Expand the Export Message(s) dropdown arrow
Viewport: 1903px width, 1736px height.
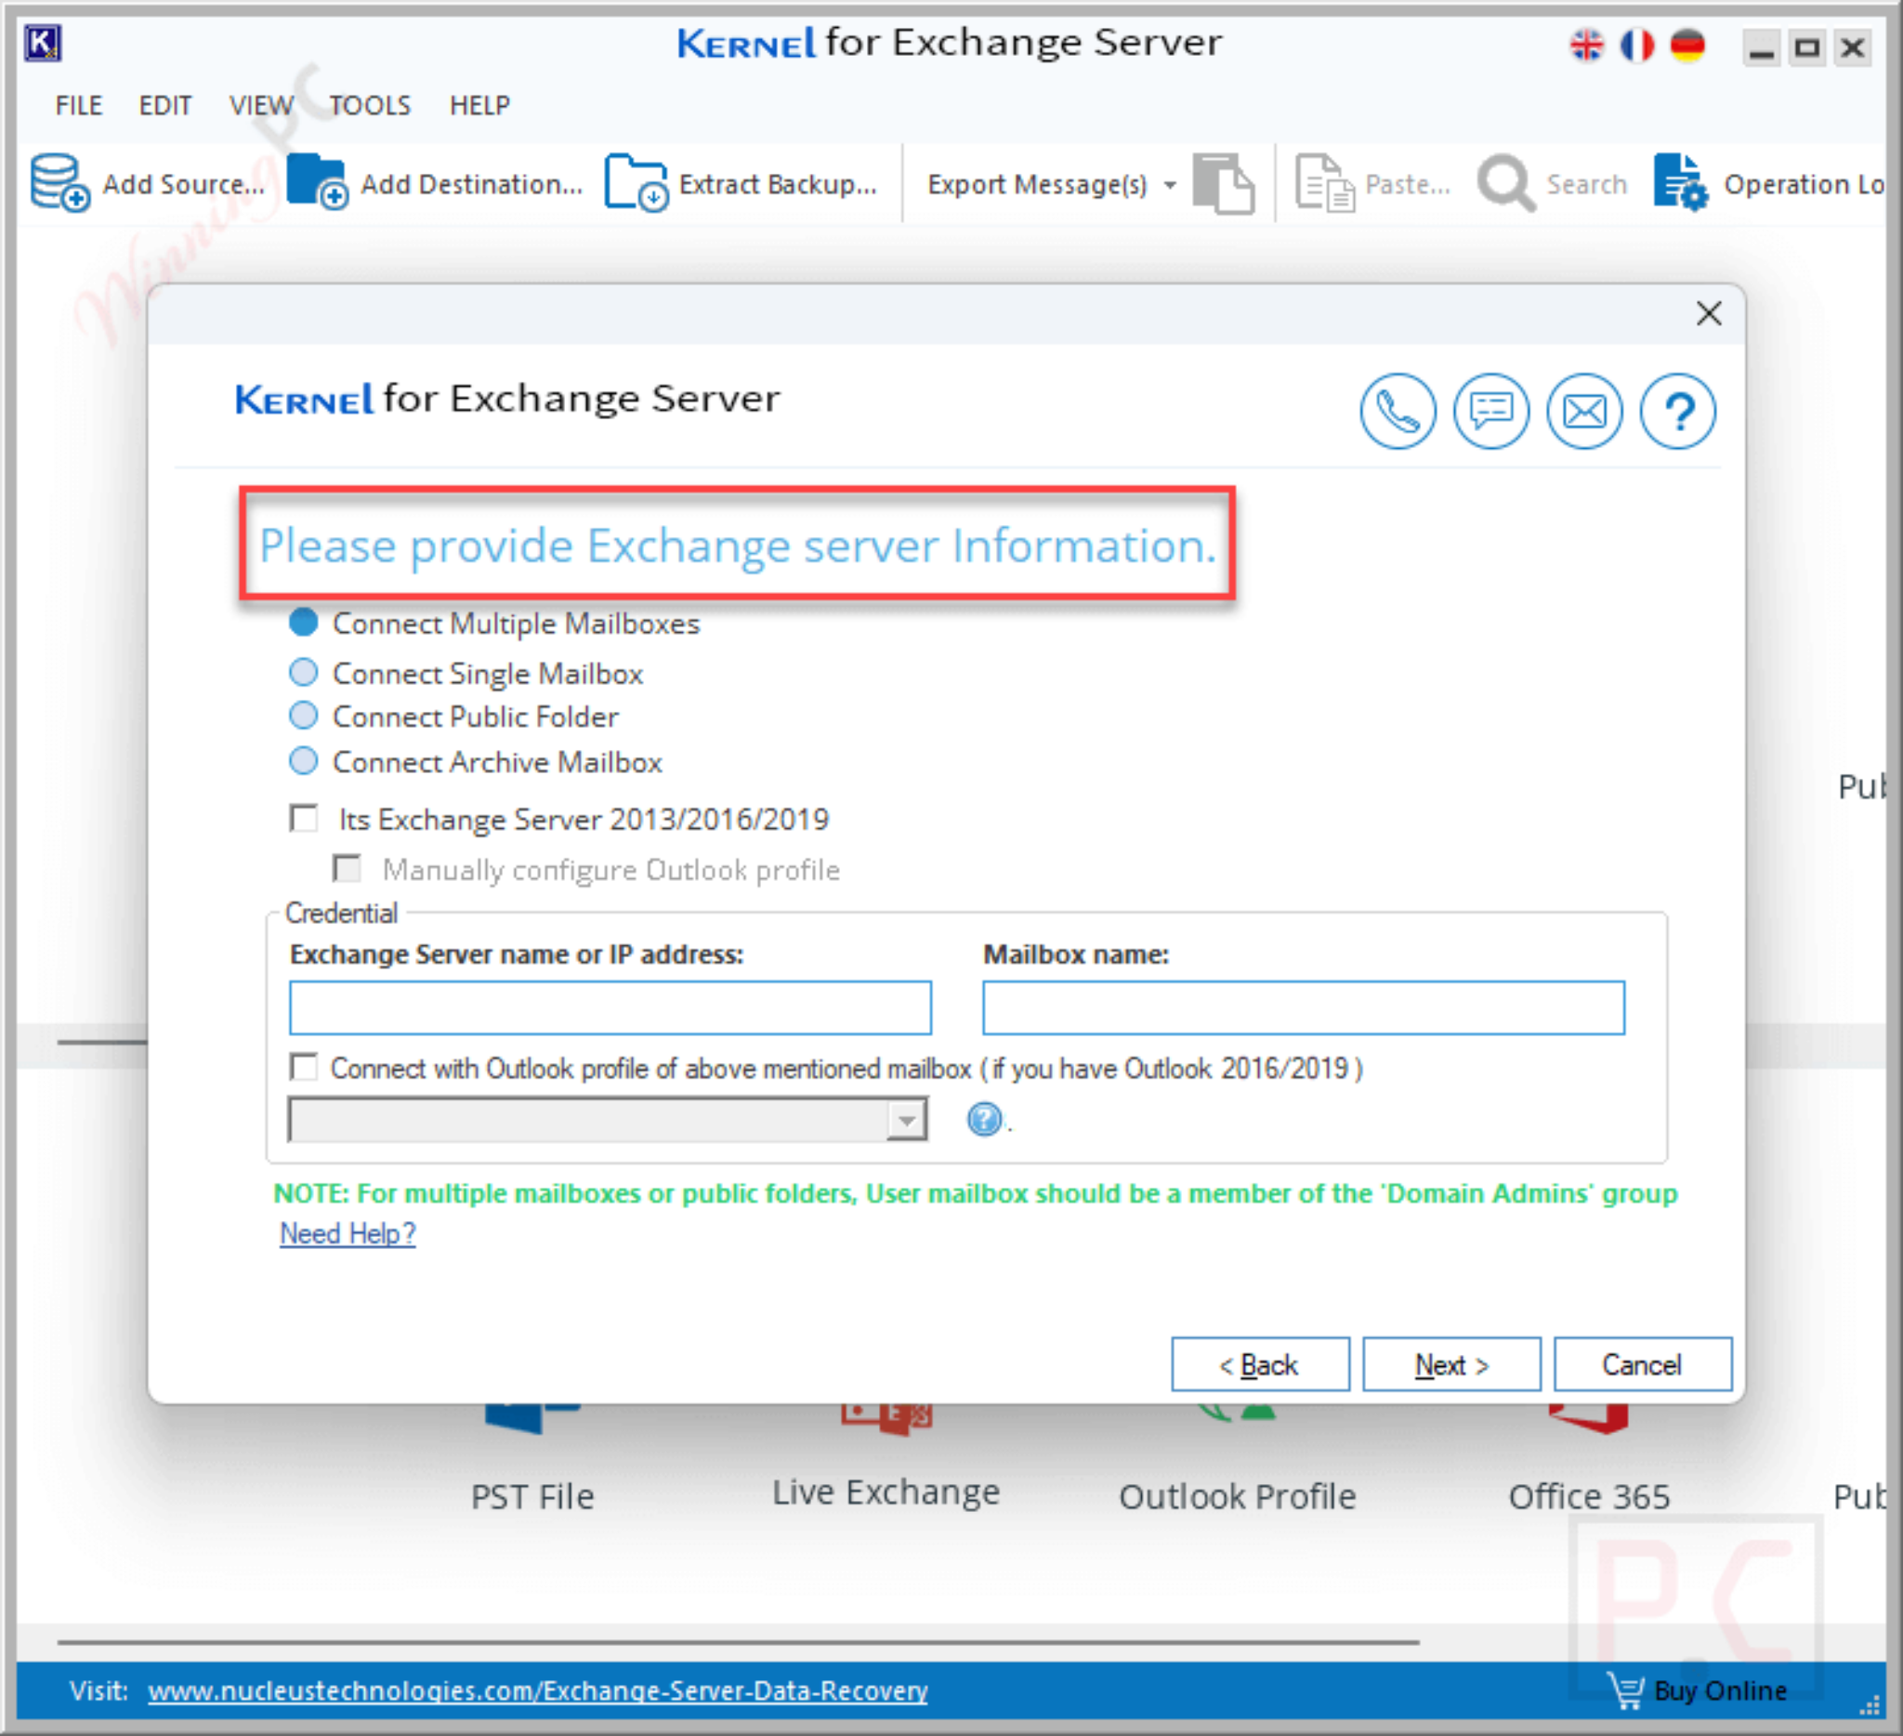pos(1171,185)
